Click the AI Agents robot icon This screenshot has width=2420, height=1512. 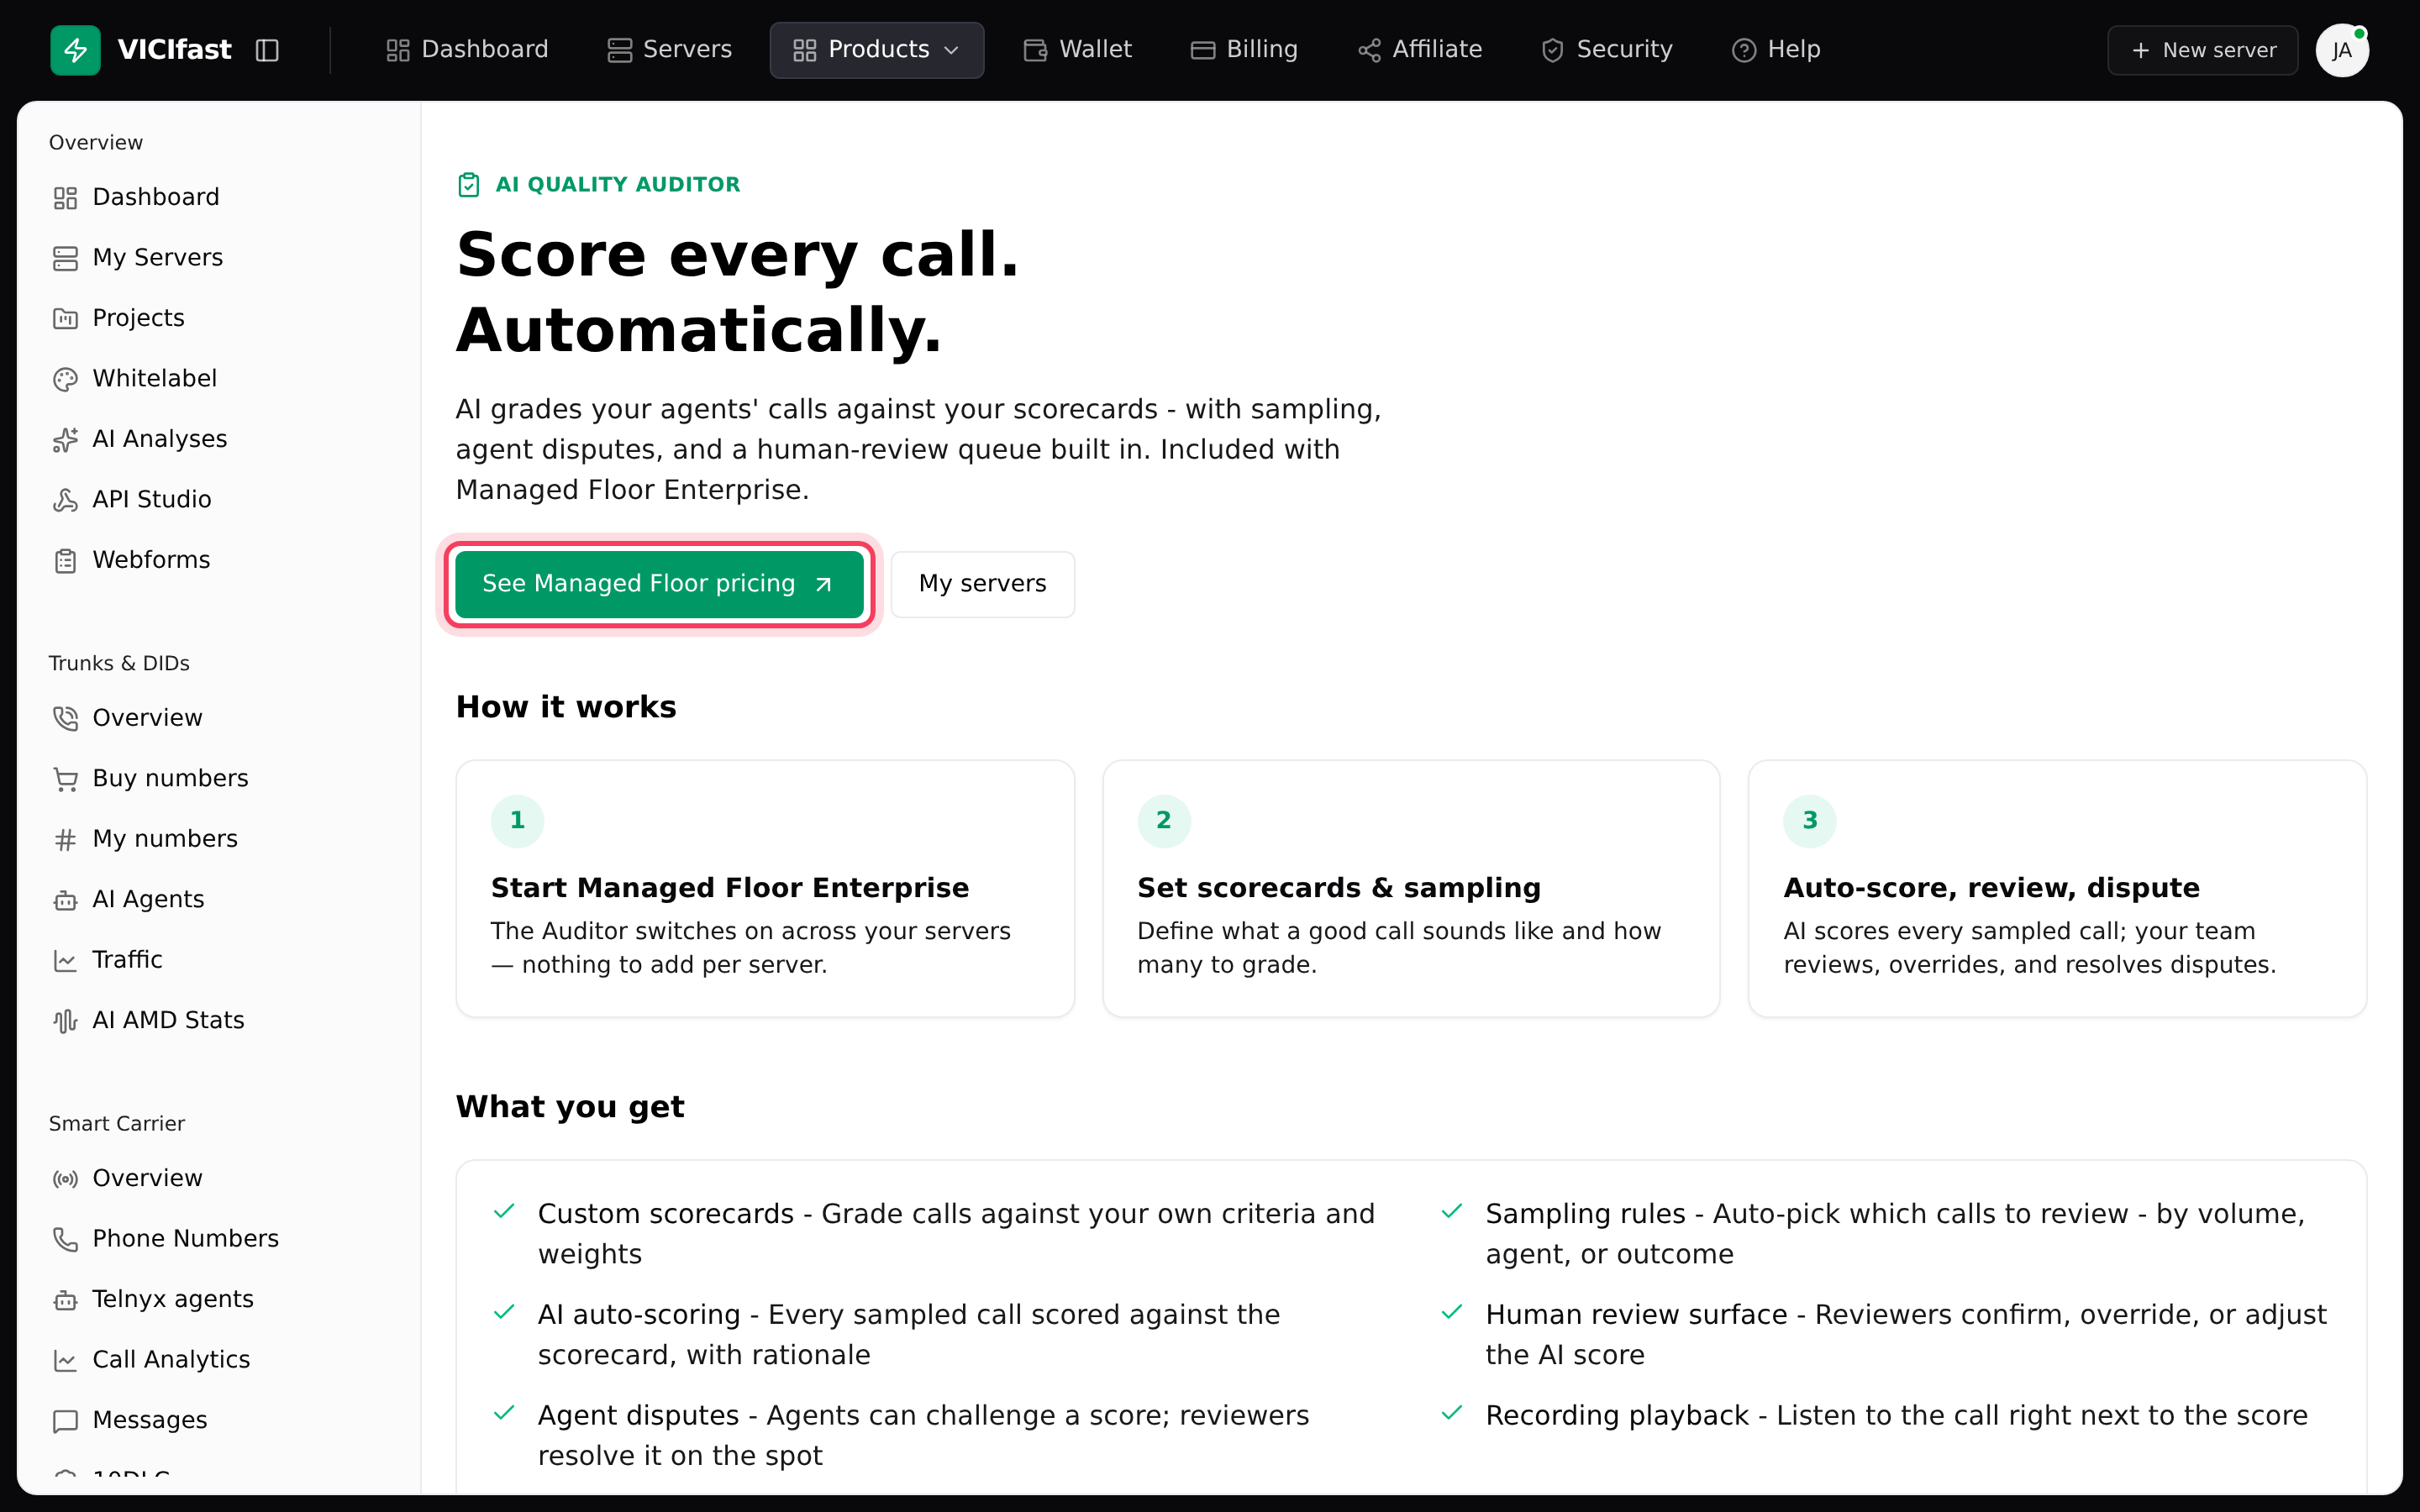[65, 900]
